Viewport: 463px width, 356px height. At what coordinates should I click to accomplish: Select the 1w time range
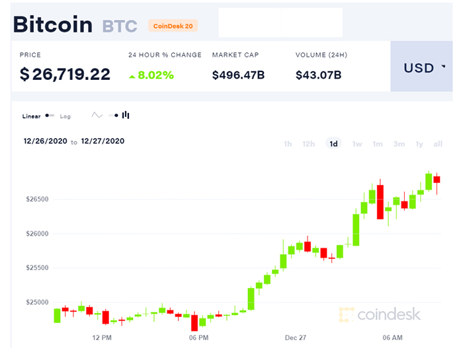357,144
